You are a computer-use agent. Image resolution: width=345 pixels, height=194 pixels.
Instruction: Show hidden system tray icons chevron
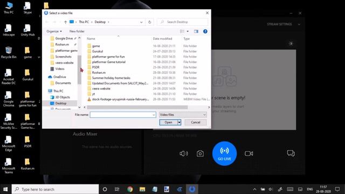point(254,189)
